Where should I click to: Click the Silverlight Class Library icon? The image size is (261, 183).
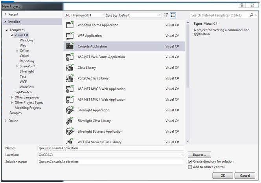tap(70, 121)
